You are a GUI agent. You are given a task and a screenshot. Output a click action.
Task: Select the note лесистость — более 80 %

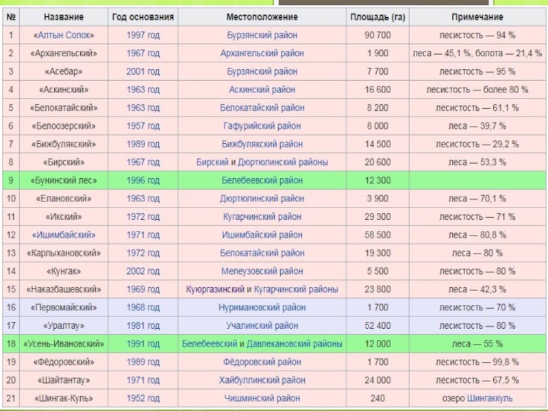[477, 90]
